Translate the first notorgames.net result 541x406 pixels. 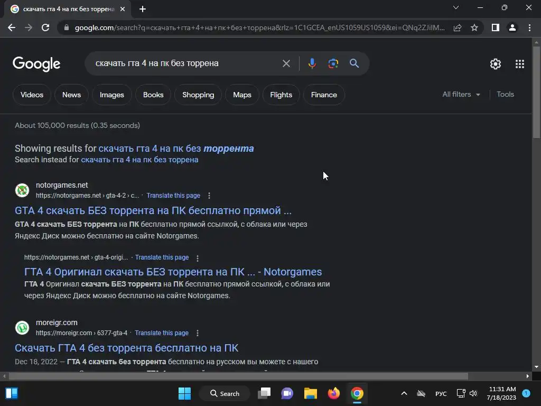(173, 196)
